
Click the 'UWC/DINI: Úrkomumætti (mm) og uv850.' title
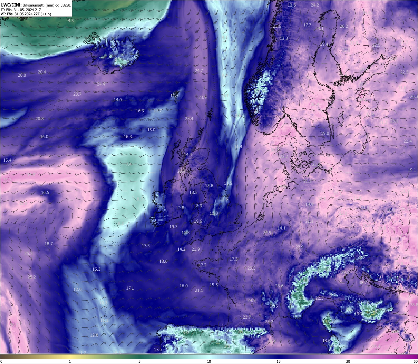point(36,5)
